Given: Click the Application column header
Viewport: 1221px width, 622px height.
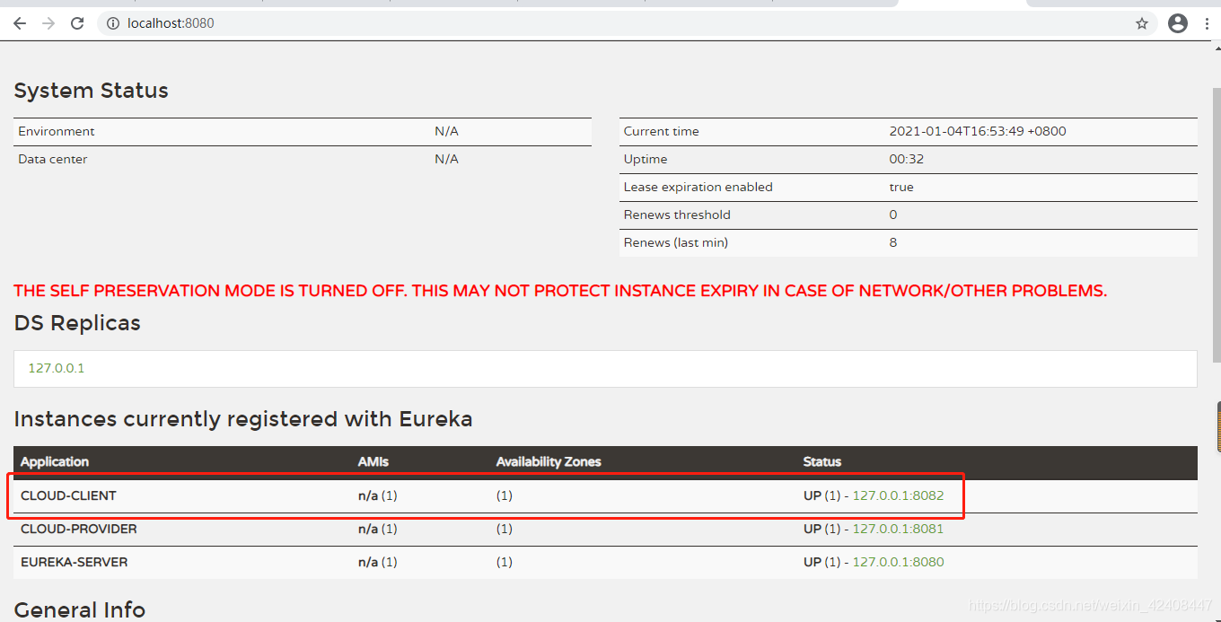Looking at the screenshot, I should [55, 461].
